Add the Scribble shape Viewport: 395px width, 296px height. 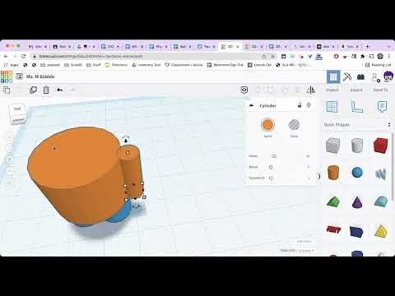[x=381, y=173]
